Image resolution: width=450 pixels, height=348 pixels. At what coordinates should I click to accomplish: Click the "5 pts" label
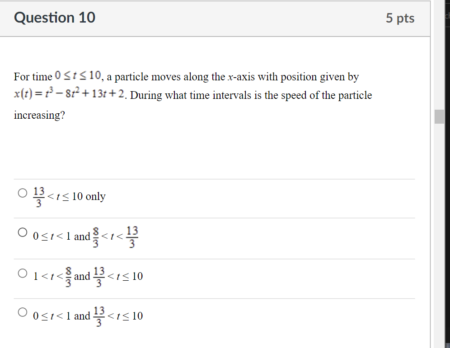coord(400,18)
